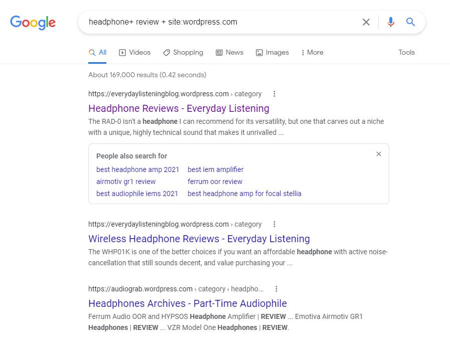The image size is (450, 347).
Task: Search best audiophile iems 2021
Action: pyautogui.click(x=137, y=194)
